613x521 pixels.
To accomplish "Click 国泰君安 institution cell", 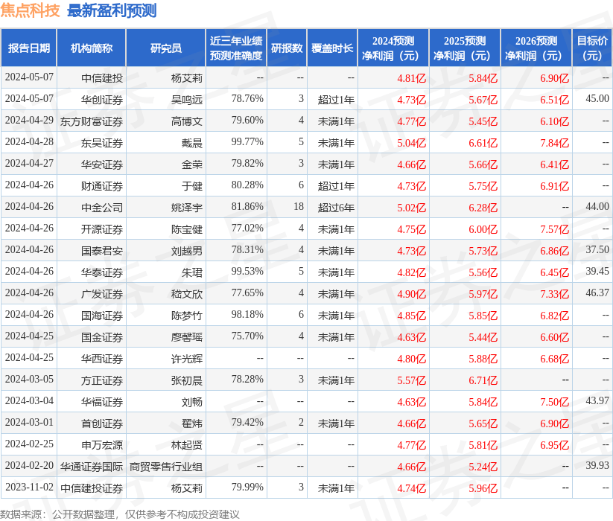I will [x=102, y=251].
